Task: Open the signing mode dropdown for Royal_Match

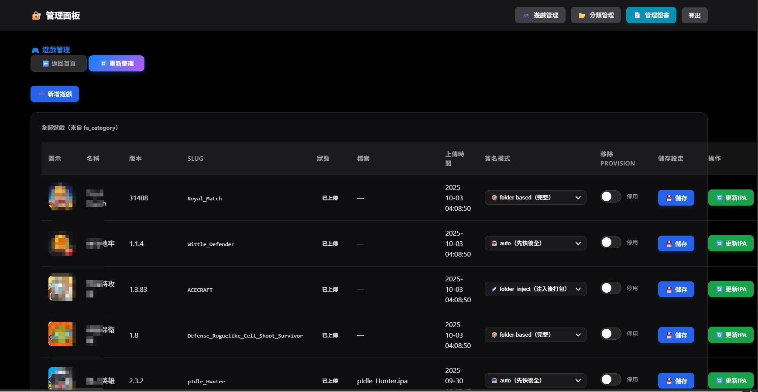Action: pyautogui.click(x=535, y=198)
